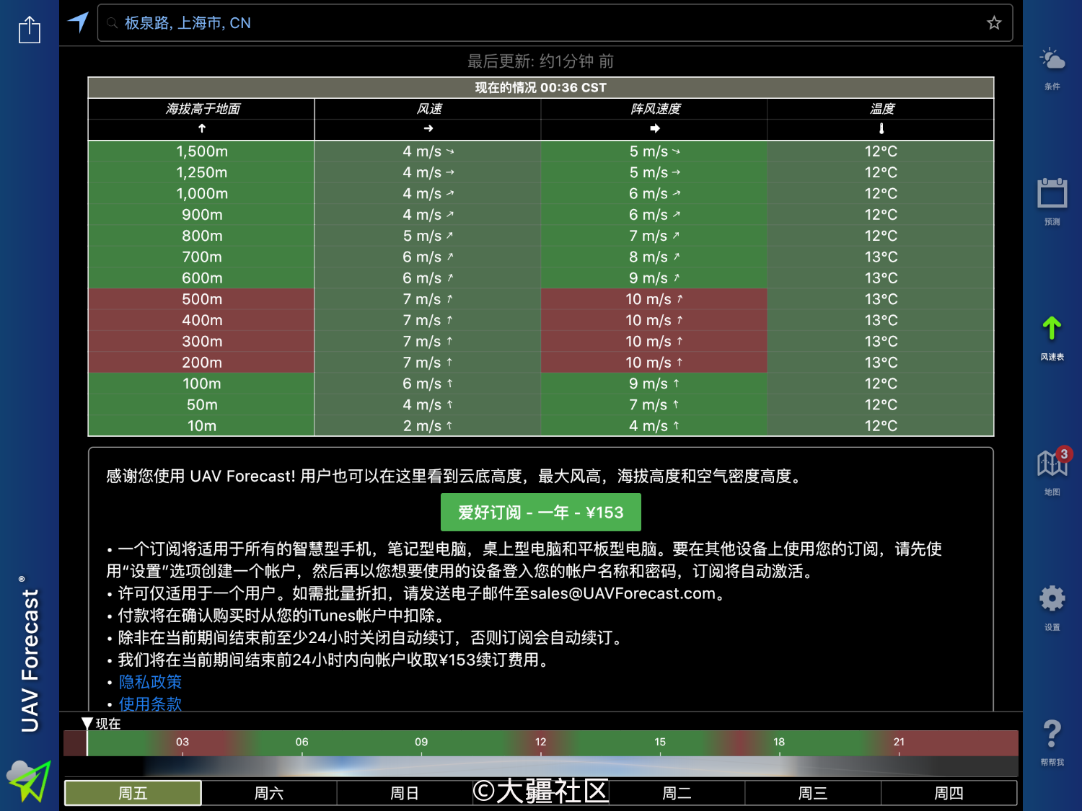This screenshot has height=811, width=1082.
Task: Jump to 21 on the hourly timeline
Action: coord(899,742)
